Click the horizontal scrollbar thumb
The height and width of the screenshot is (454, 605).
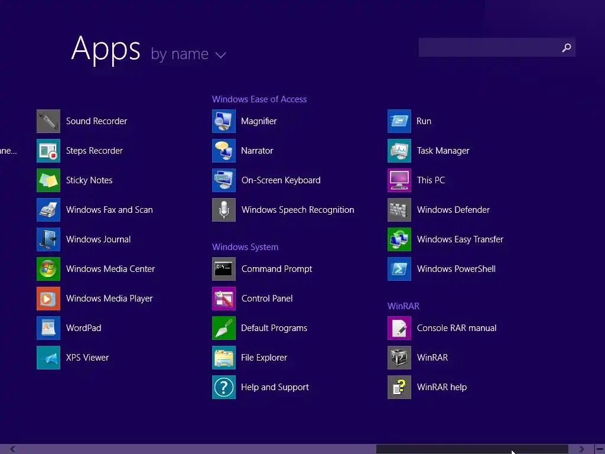[472, 449]
